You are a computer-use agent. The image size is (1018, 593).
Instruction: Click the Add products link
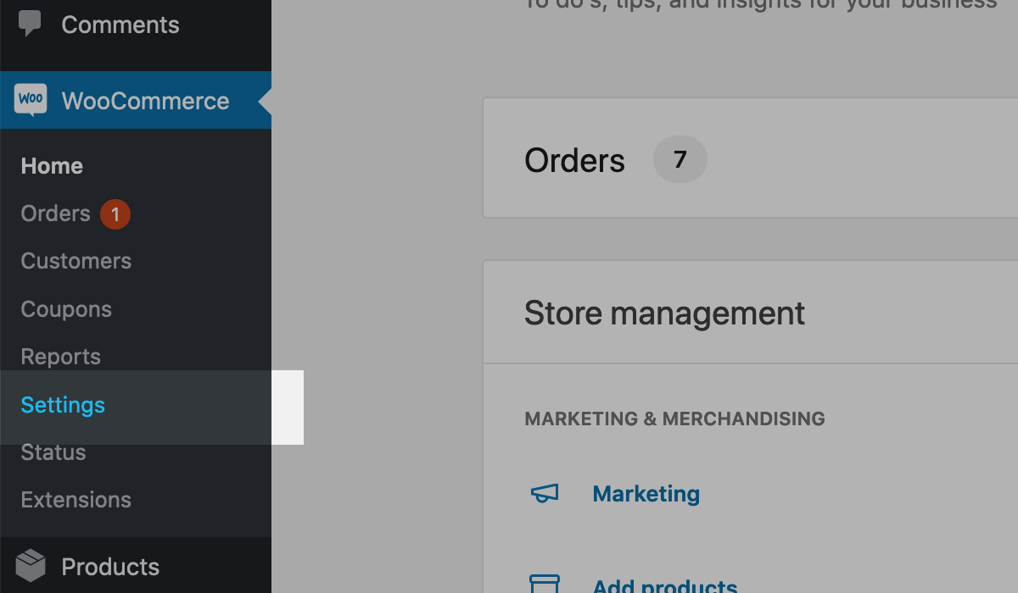(664, 586)
